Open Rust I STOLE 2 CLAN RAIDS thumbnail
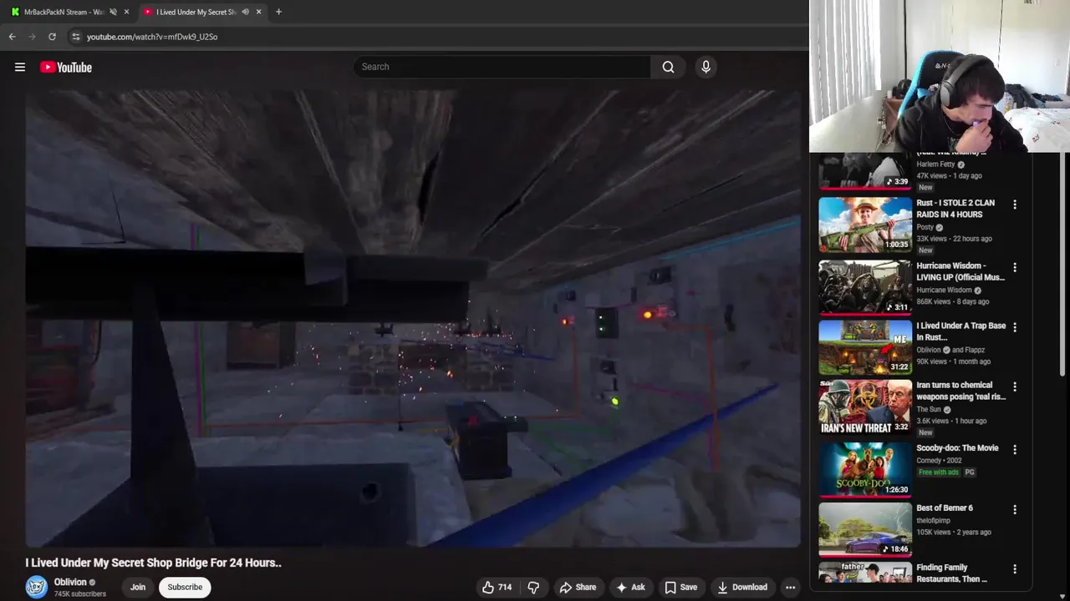This screenshot has width=1070, height=601. click(x=865, y=225)
